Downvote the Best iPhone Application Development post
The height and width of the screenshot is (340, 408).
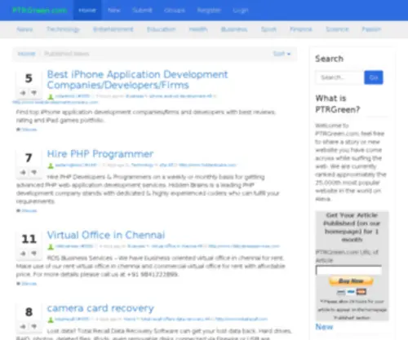tap(33, 93)
